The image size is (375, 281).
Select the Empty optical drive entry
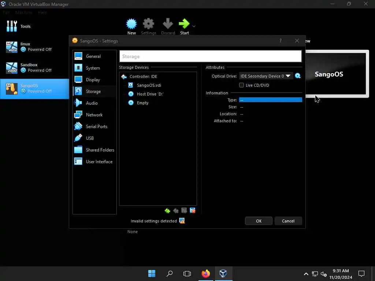coord(142,103)
